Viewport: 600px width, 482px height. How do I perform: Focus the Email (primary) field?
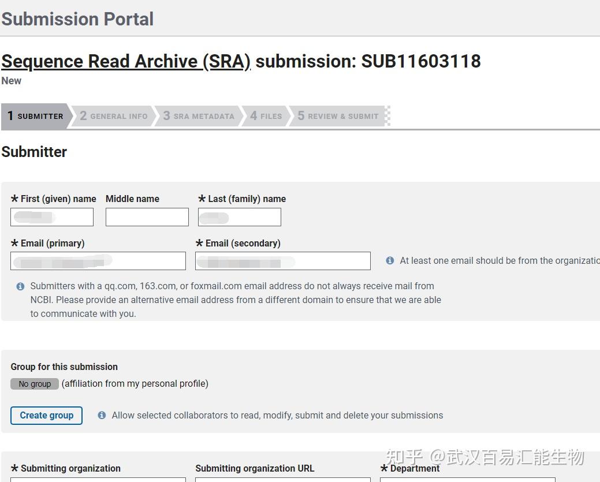pyautogui.click(x=98, y=261)
